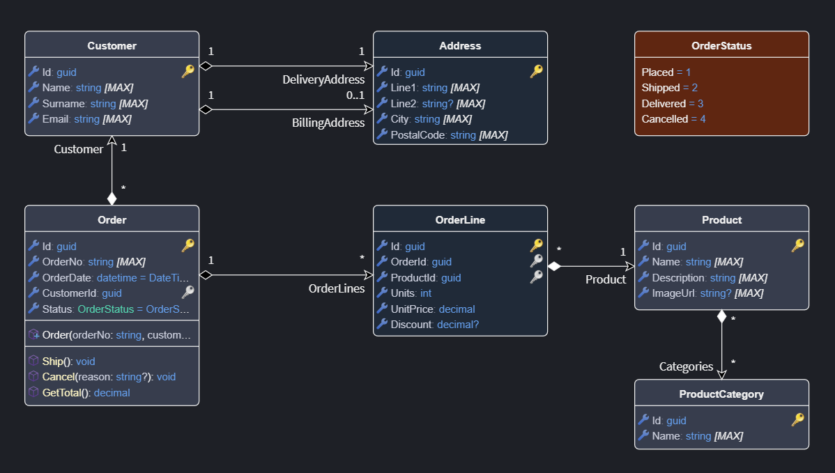
Task: Select the foreign key icon beside OrderId in OrderLine
Action: (x=536, y=261)
